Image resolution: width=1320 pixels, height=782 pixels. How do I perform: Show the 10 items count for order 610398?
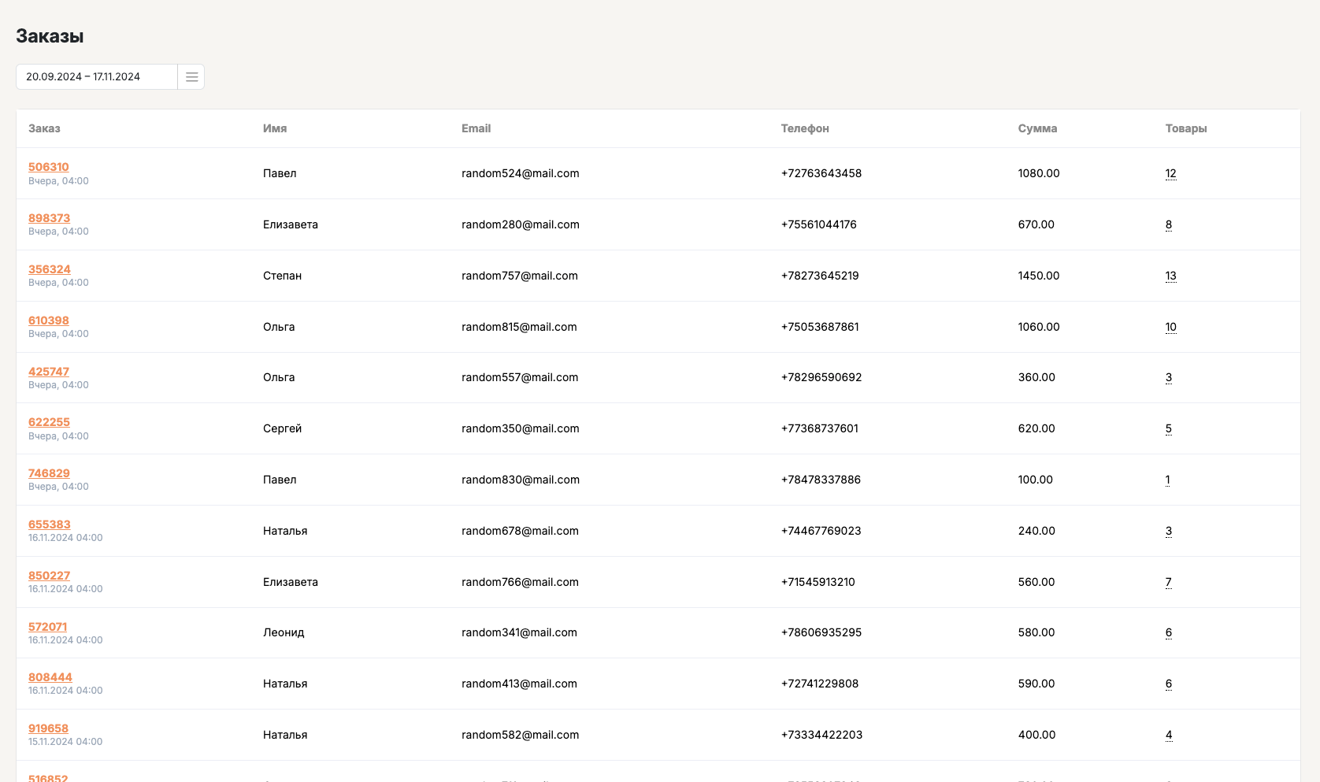click(1170, 327)
